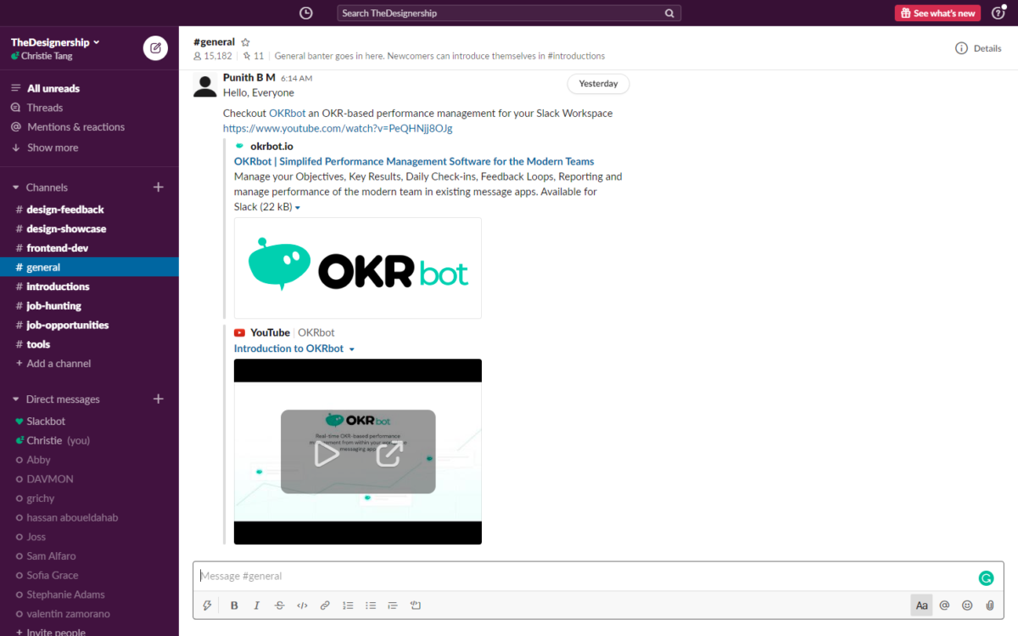The image size is (1018, 636).
Task: Toggle strikethrough formatting
Action: [279, 605]
